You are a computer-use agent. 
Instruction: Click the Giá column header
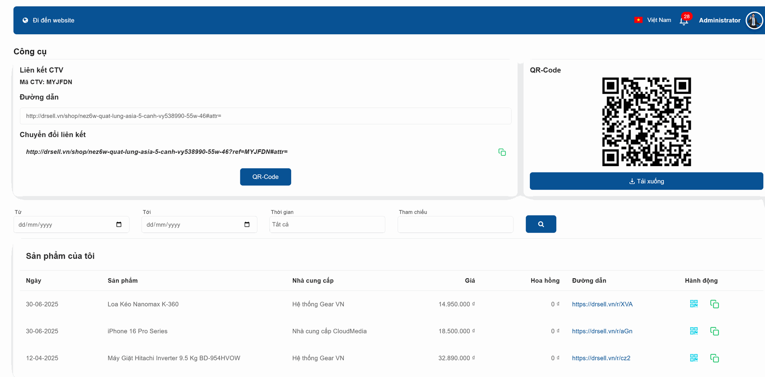[x=470, y=281]
